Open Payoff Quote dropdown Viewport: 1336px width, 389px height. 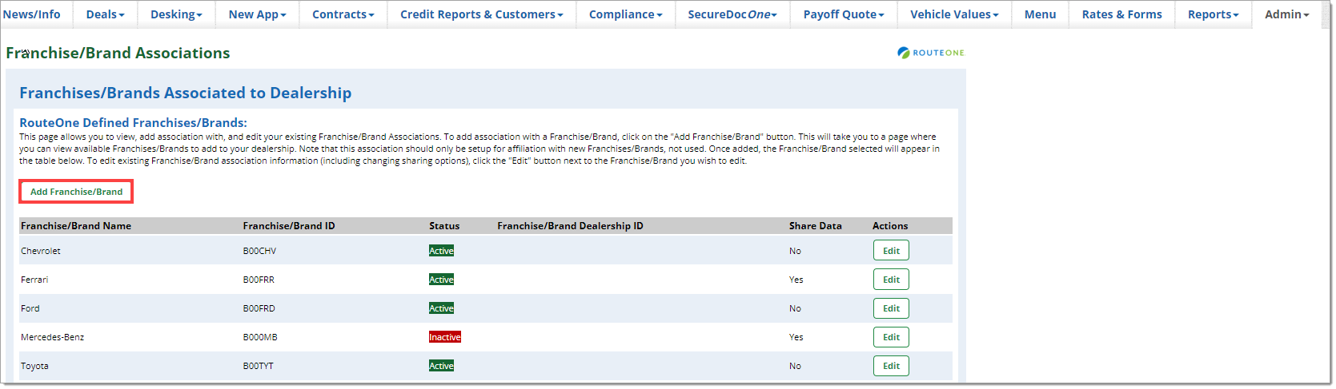tap(844, 14)
